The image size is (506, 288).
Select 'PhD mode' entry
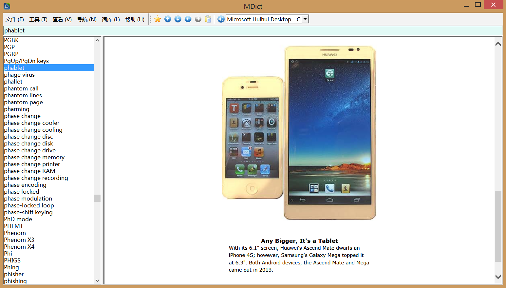(18, 219)
